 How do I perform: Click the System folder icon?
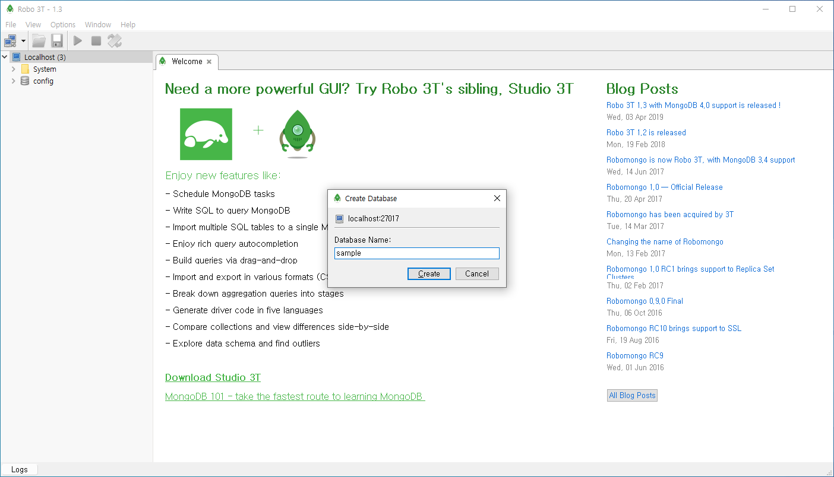(25, 69)
